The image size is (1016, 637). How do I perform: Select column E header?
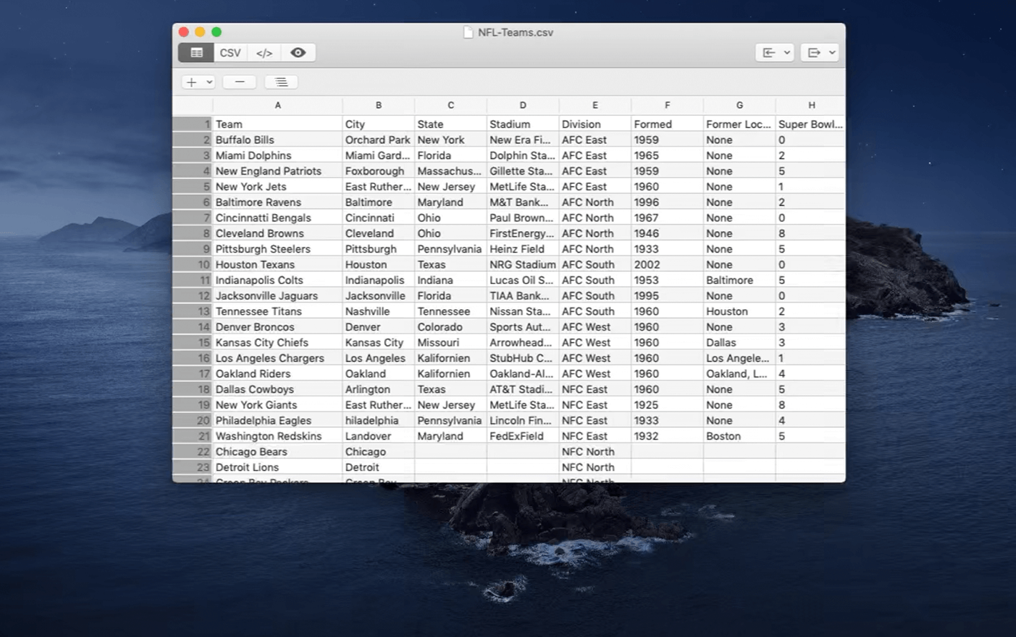(595, 105)
